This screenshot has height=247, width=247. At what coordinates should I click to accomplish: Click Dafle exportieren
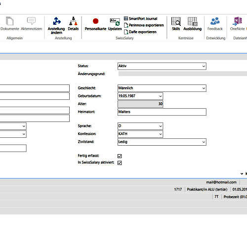point(140,32)
